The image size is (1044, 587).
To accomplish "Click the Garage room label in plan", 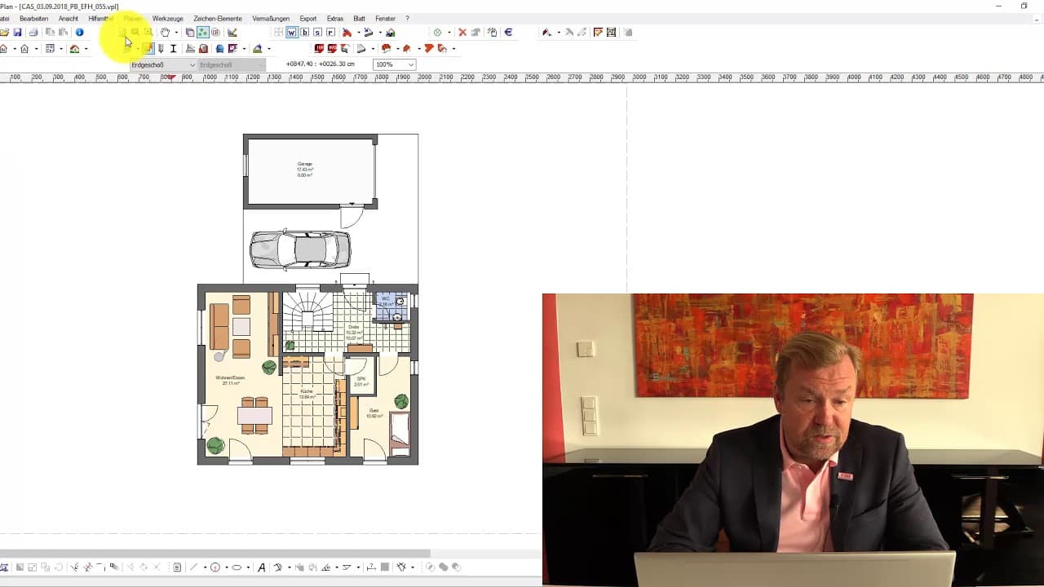I will (x=304, y=165).
